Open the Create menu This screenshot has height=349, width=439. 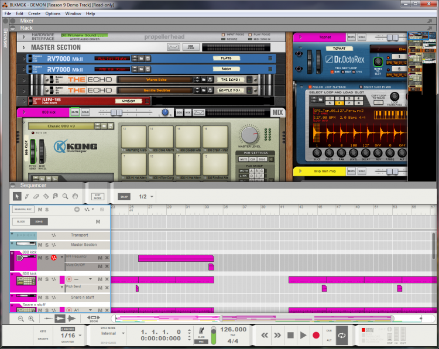pos(35,13)
